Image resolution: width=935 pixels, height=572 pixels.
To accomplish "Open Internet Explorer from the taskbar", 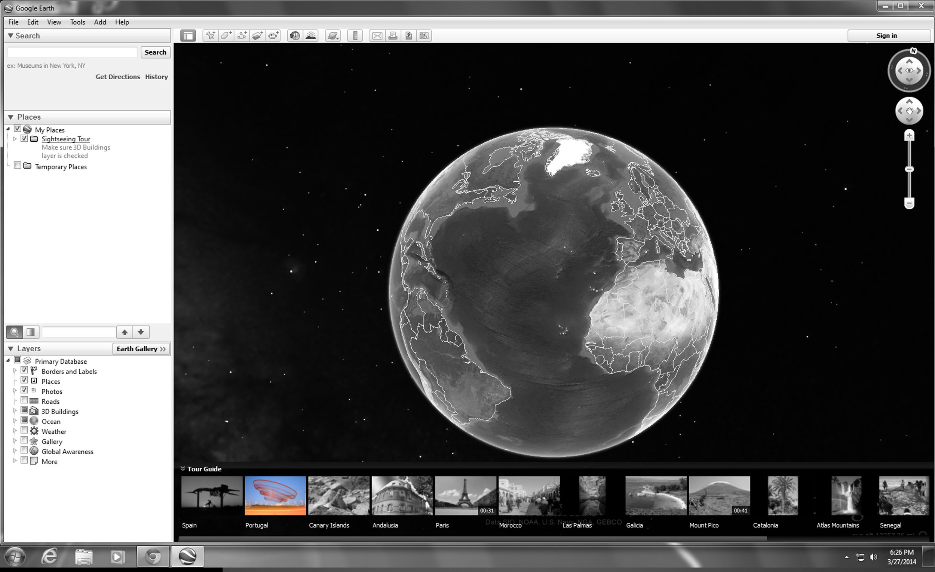I will (x=50, y=557).
